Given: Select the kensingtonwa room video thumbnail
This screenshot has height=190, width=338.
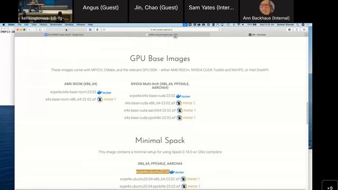Looking at the screenshot, I should tap(45, 11).
